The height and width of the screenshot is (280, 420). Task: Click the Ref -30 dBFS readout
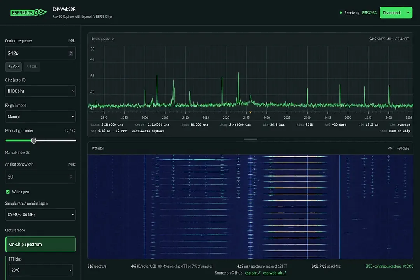pos(336,124)
